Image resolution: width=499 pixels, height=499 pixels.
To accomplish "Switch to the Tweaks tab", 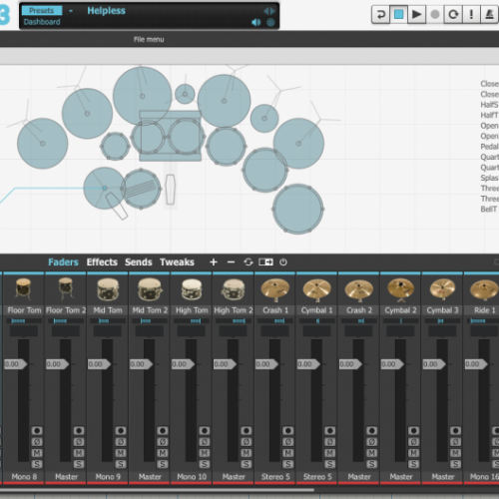I will 177,262.
